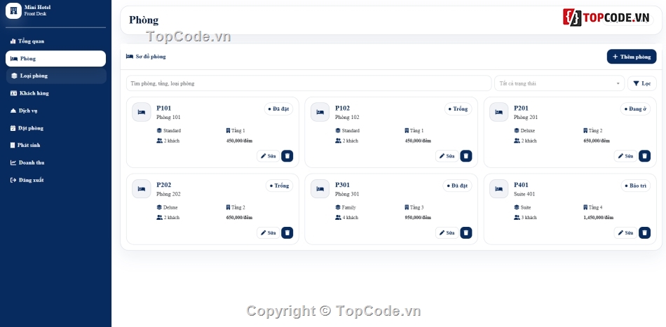
Task: Edit room P401 with Sửa
Action: click(x=625, y=233)
